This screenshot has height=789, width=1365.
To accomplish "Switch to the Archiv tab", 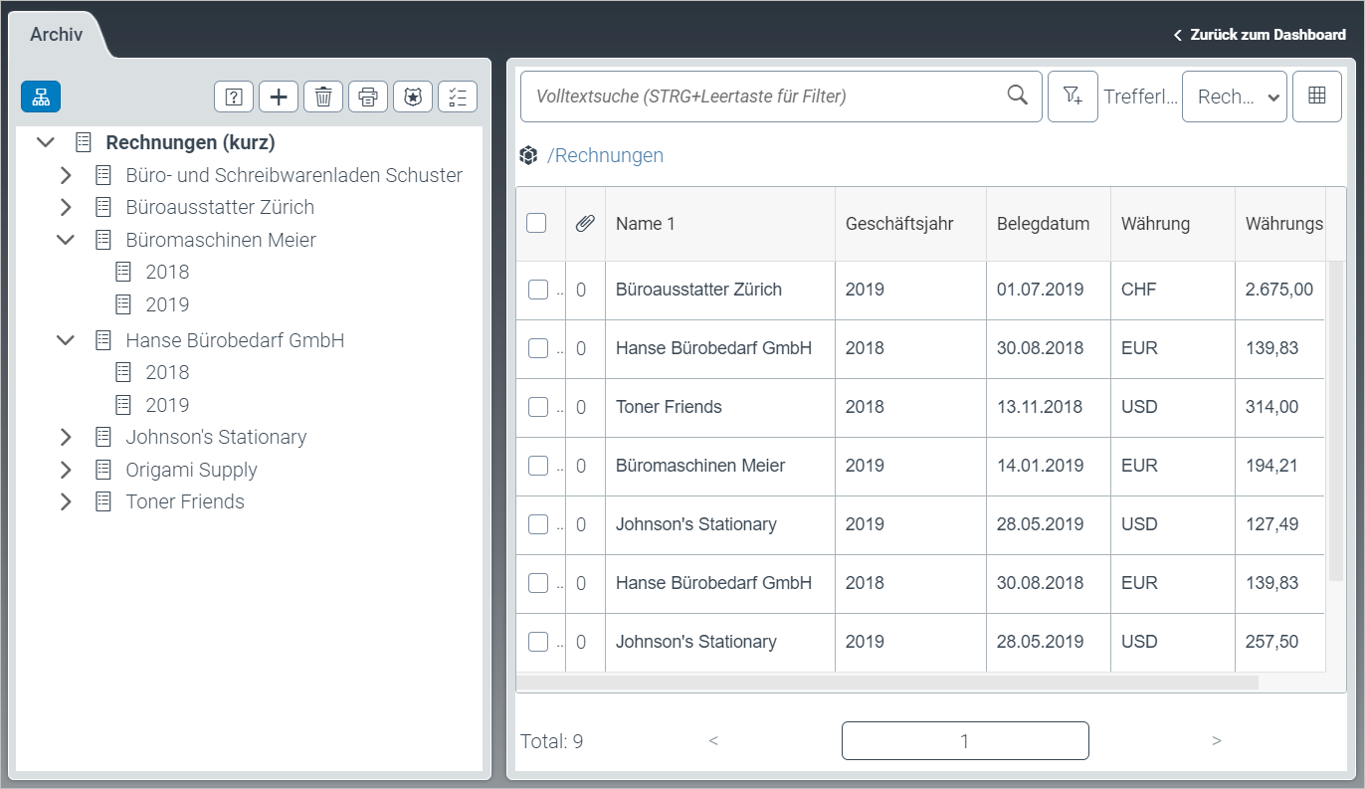I will (56, 35).
